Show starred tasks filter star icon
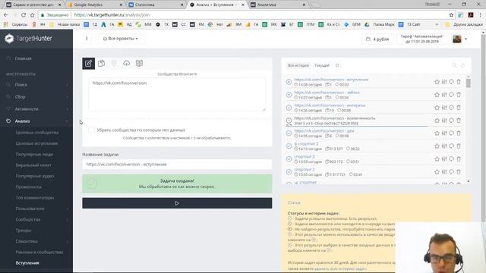The image size is (486, 273). tap(337, 65)
